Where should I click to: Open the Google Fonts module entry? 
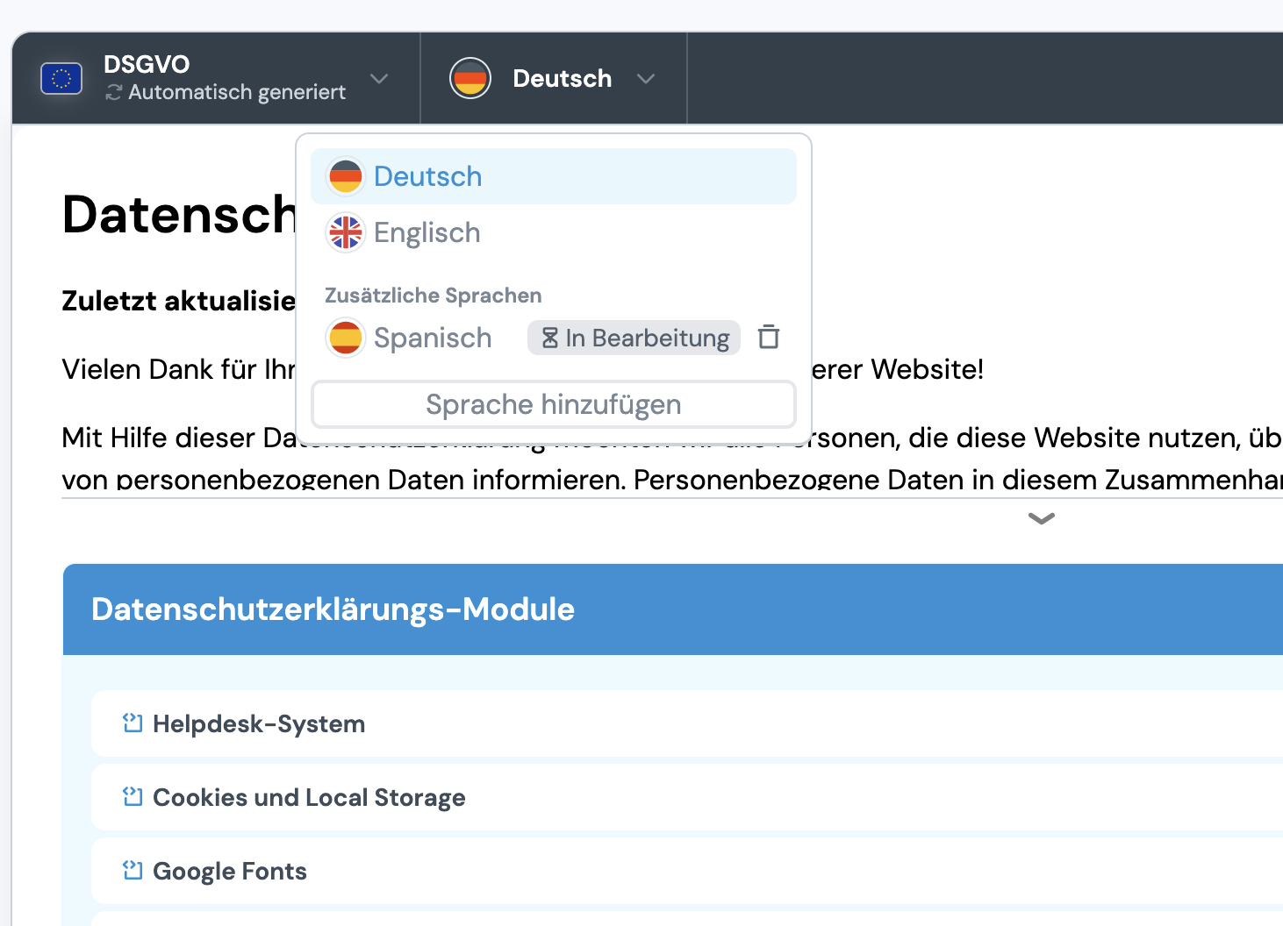click(230, 871)
